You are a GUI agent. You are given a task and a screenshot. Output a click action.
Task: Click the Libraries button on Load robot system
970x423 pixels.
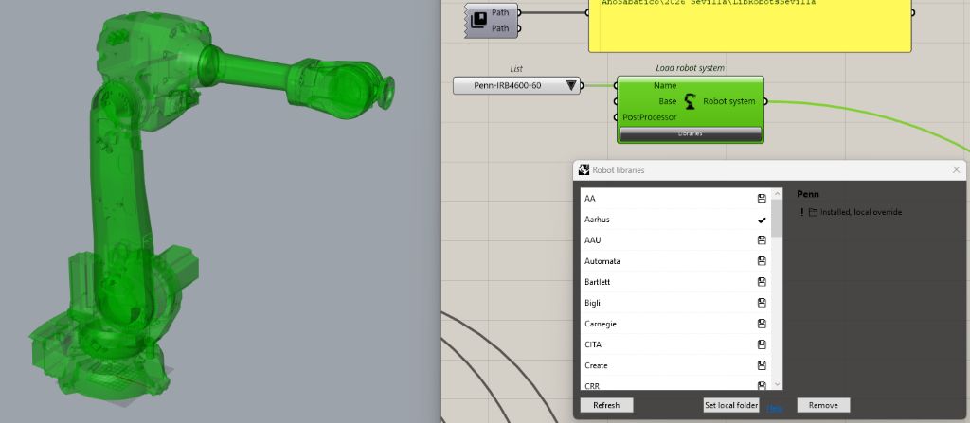[691, 133]
